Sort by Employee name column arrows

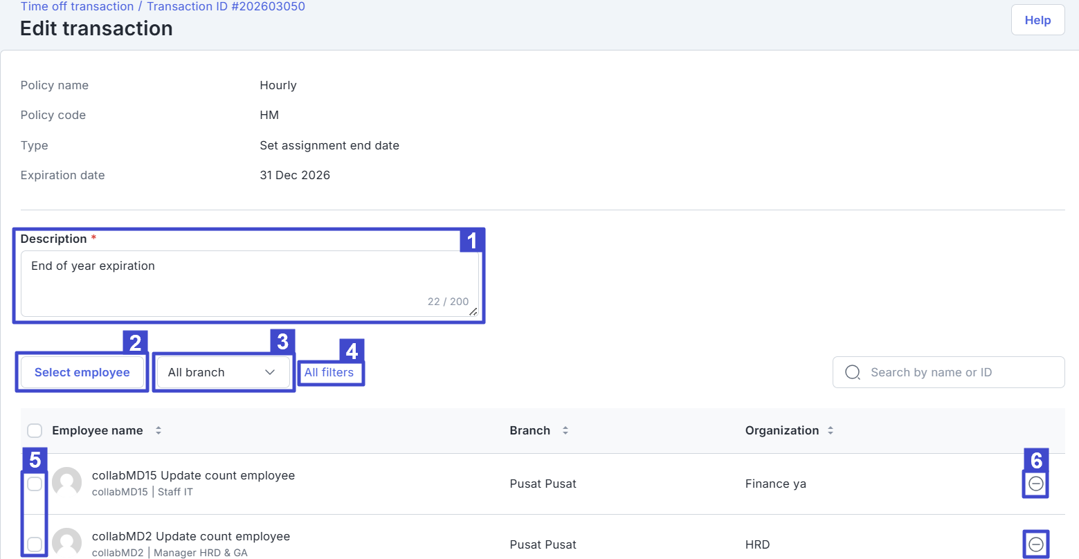point(158,430)
